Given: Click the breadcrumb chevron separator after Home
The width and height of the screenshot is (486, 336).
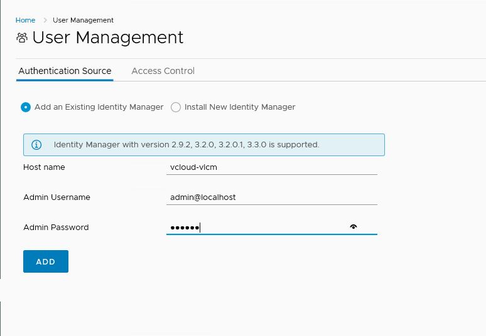Looking at the screenshot, I should tap(45, 21).
